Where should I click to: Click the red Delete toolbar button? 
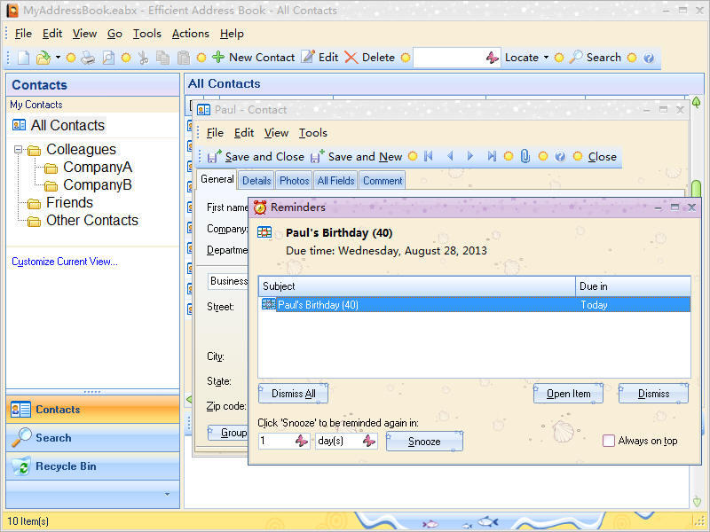369,58
